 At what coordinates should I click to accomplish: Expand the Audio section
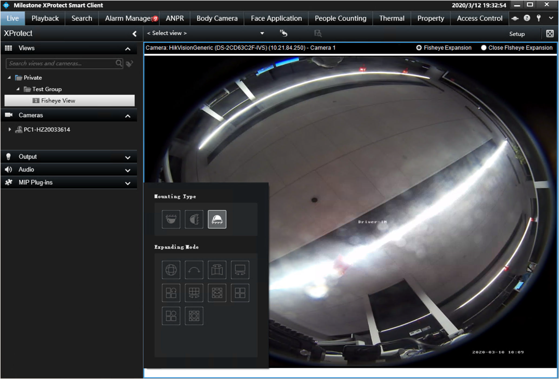tap(128, 170)
